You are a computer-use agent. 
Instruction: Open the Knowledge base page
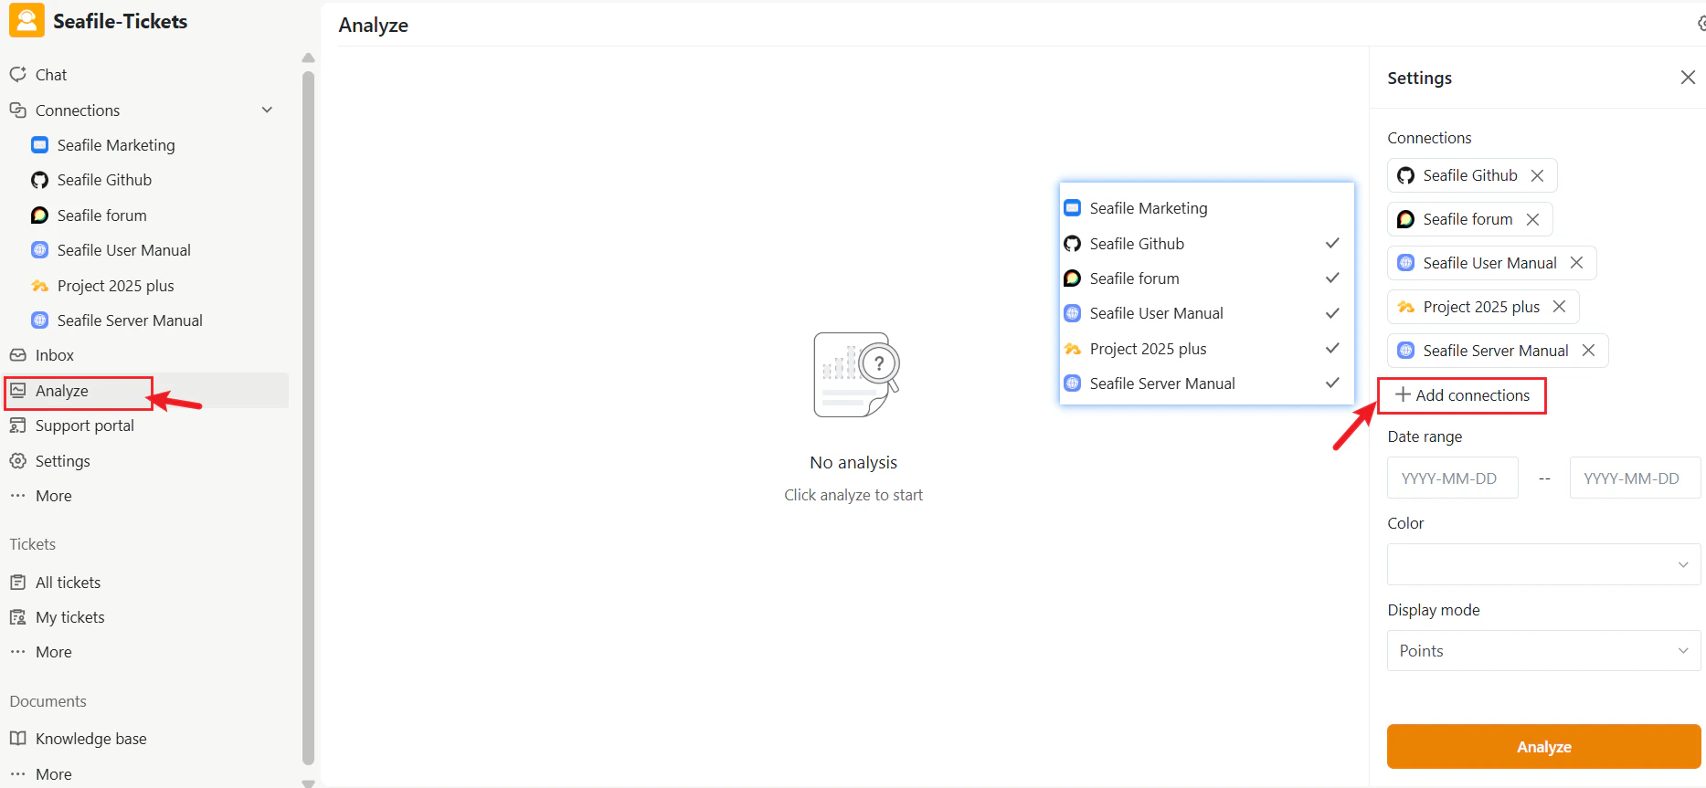(91, 739)
